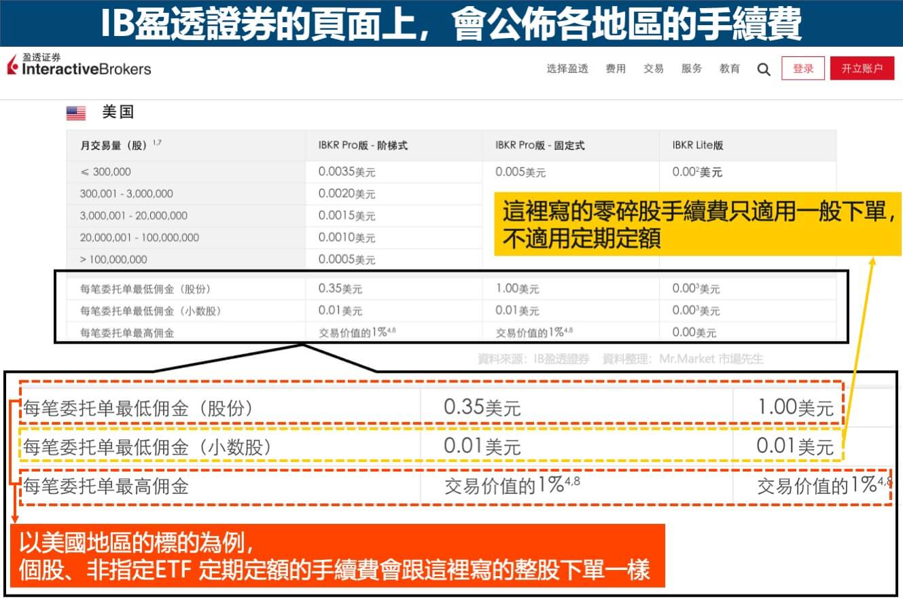
Task: Click the enlarged 0.35美元 value
Action: pos(482,408)
